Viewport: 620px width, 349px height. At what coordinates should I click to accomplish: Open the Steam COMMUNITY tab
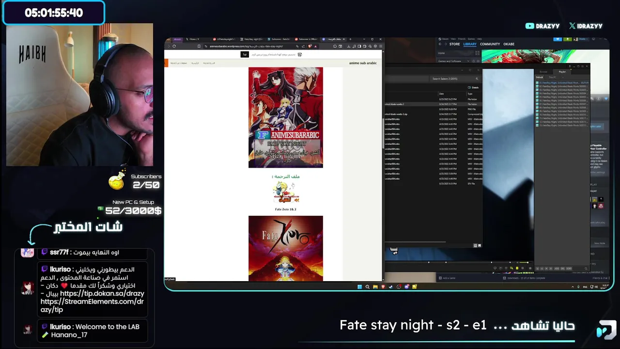pyautogui.click(x=490, y=44)
